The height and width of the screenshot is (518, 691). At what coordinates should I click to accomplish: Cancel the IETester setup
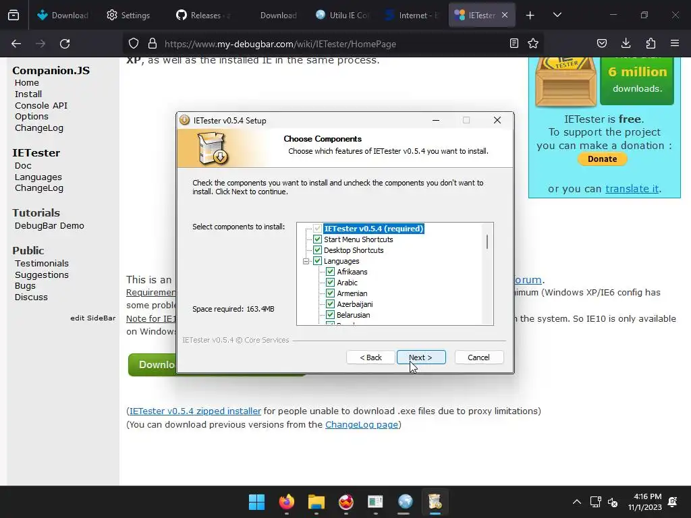coord(478,357)
